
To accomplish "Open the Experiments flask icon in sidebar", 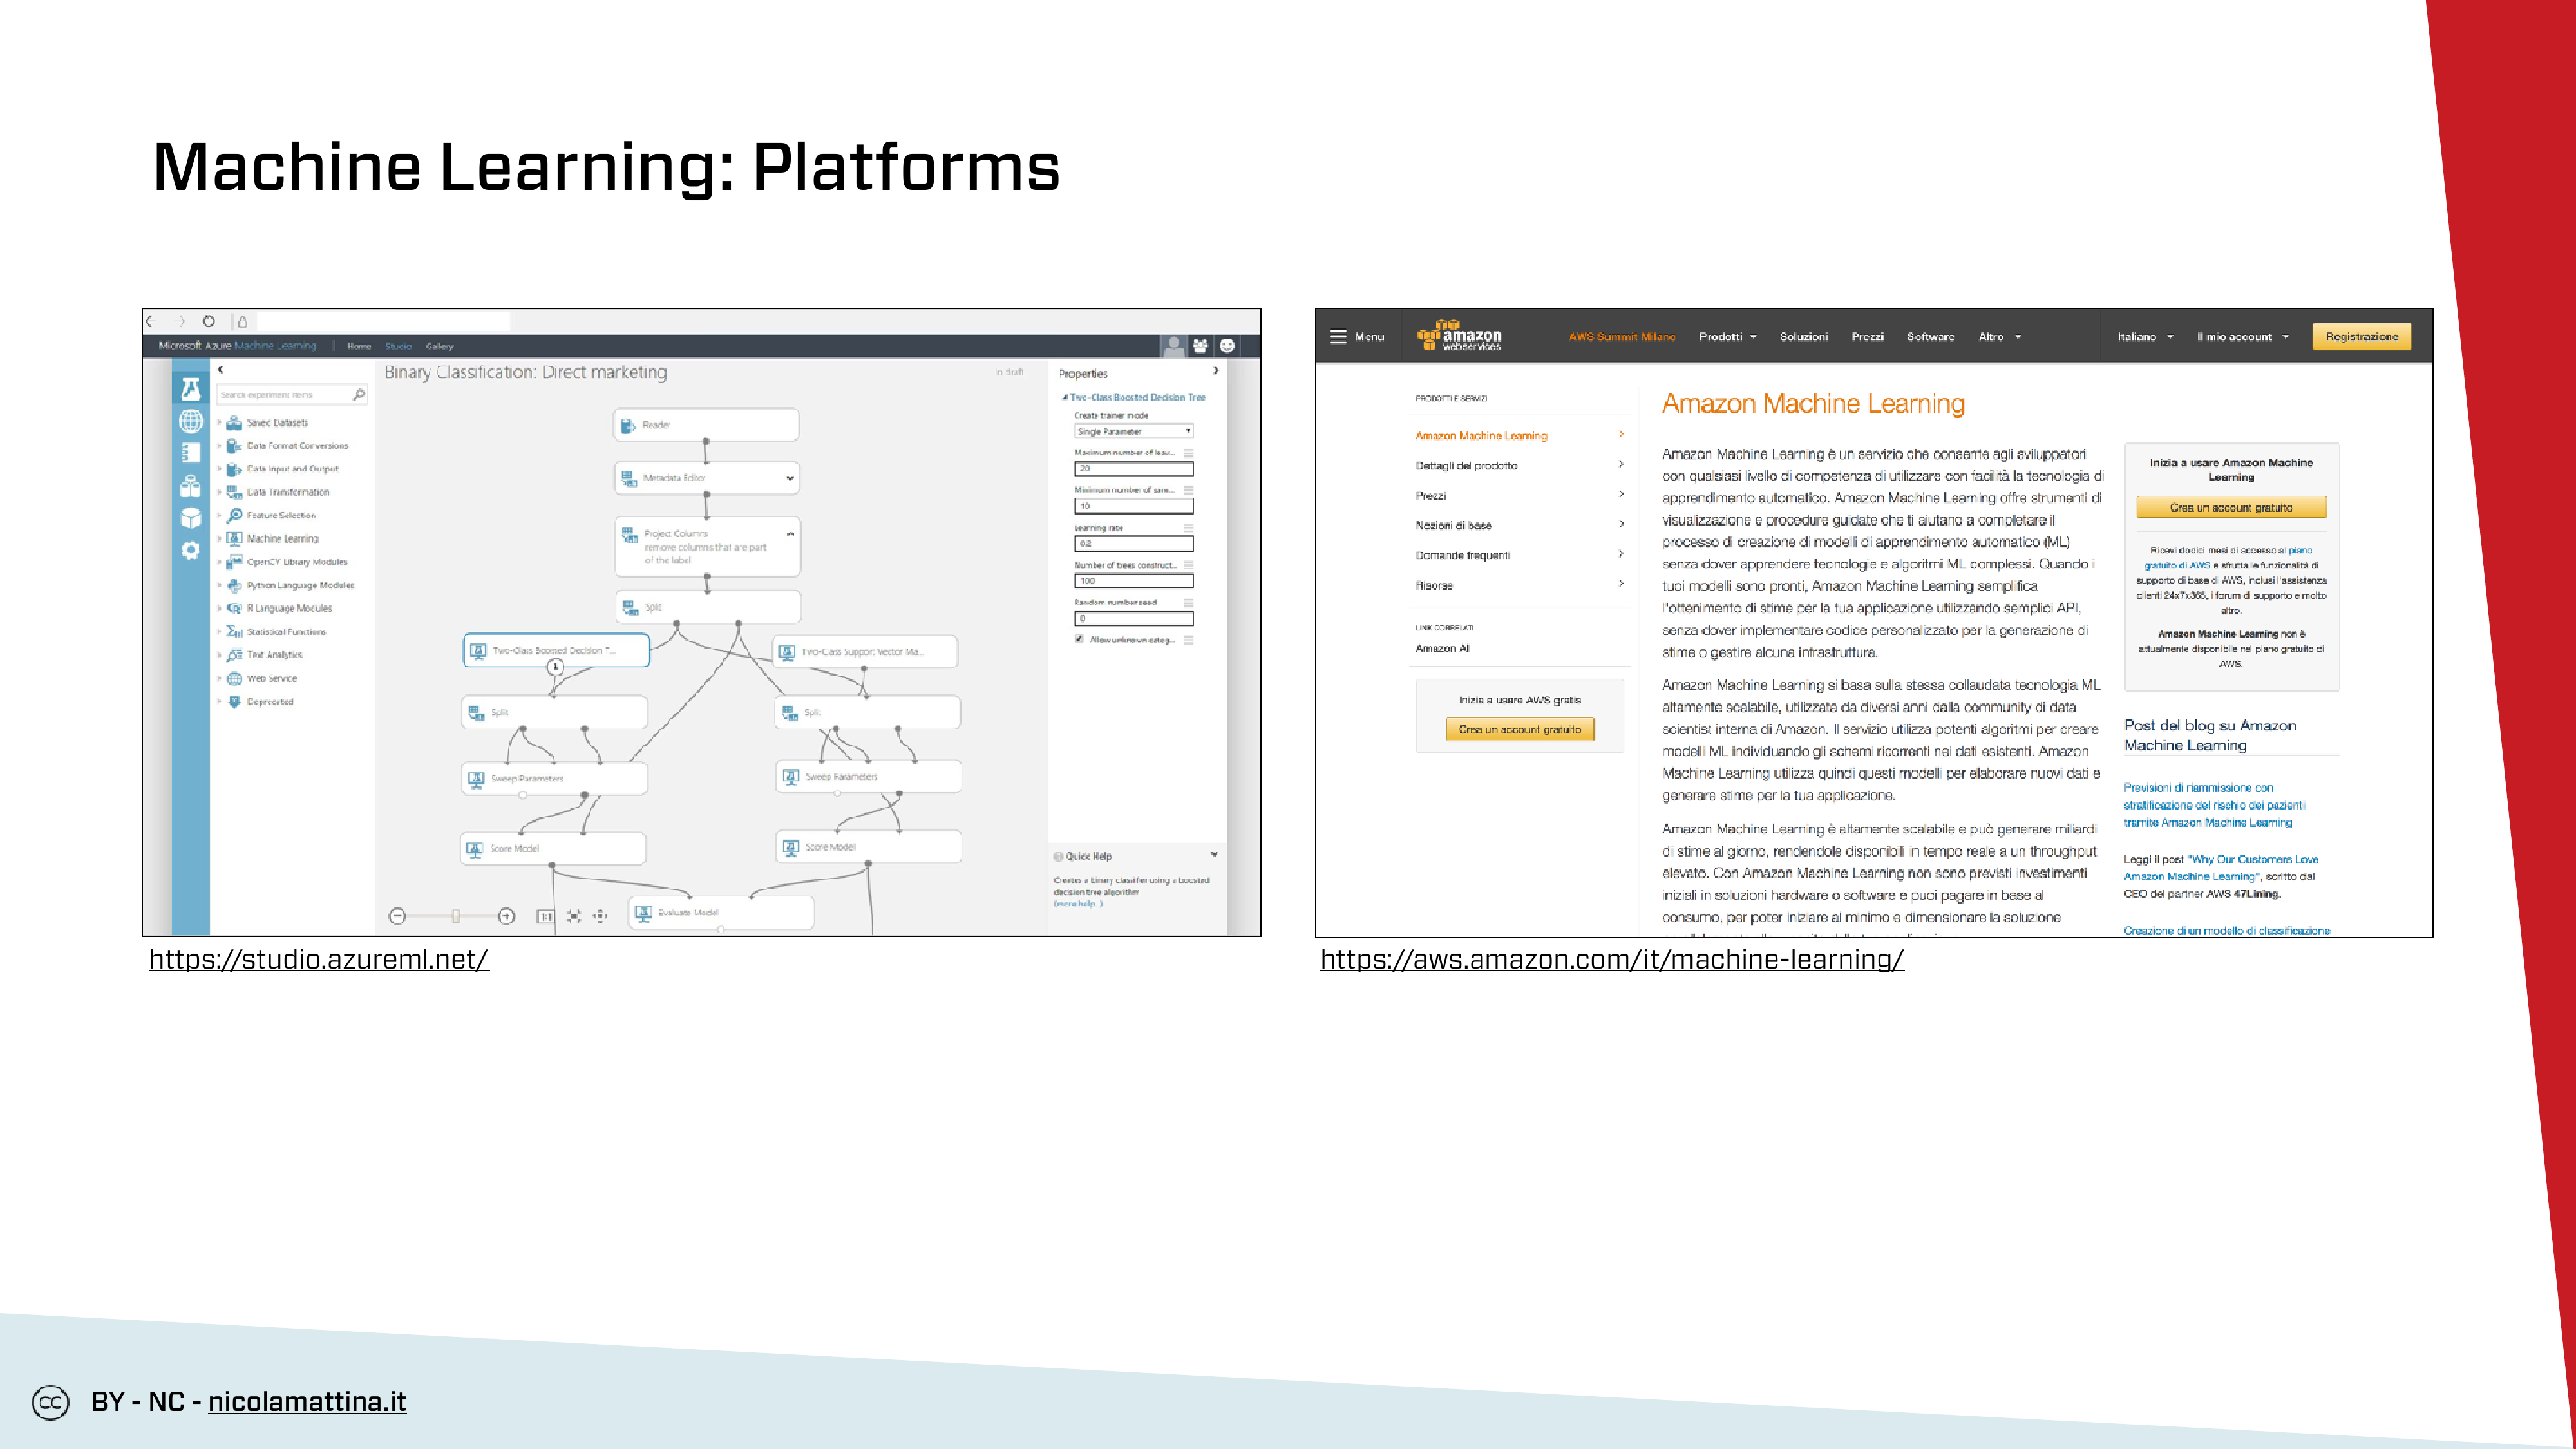I will [x=190, y=389].
